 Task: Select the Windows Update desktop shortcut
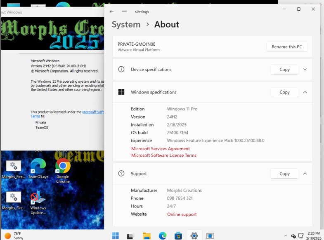point(38,203)
